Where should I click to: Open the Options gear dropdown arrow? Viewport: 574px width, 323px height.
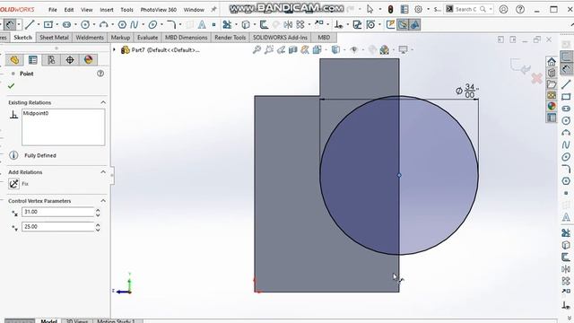(x=428, y=10)
